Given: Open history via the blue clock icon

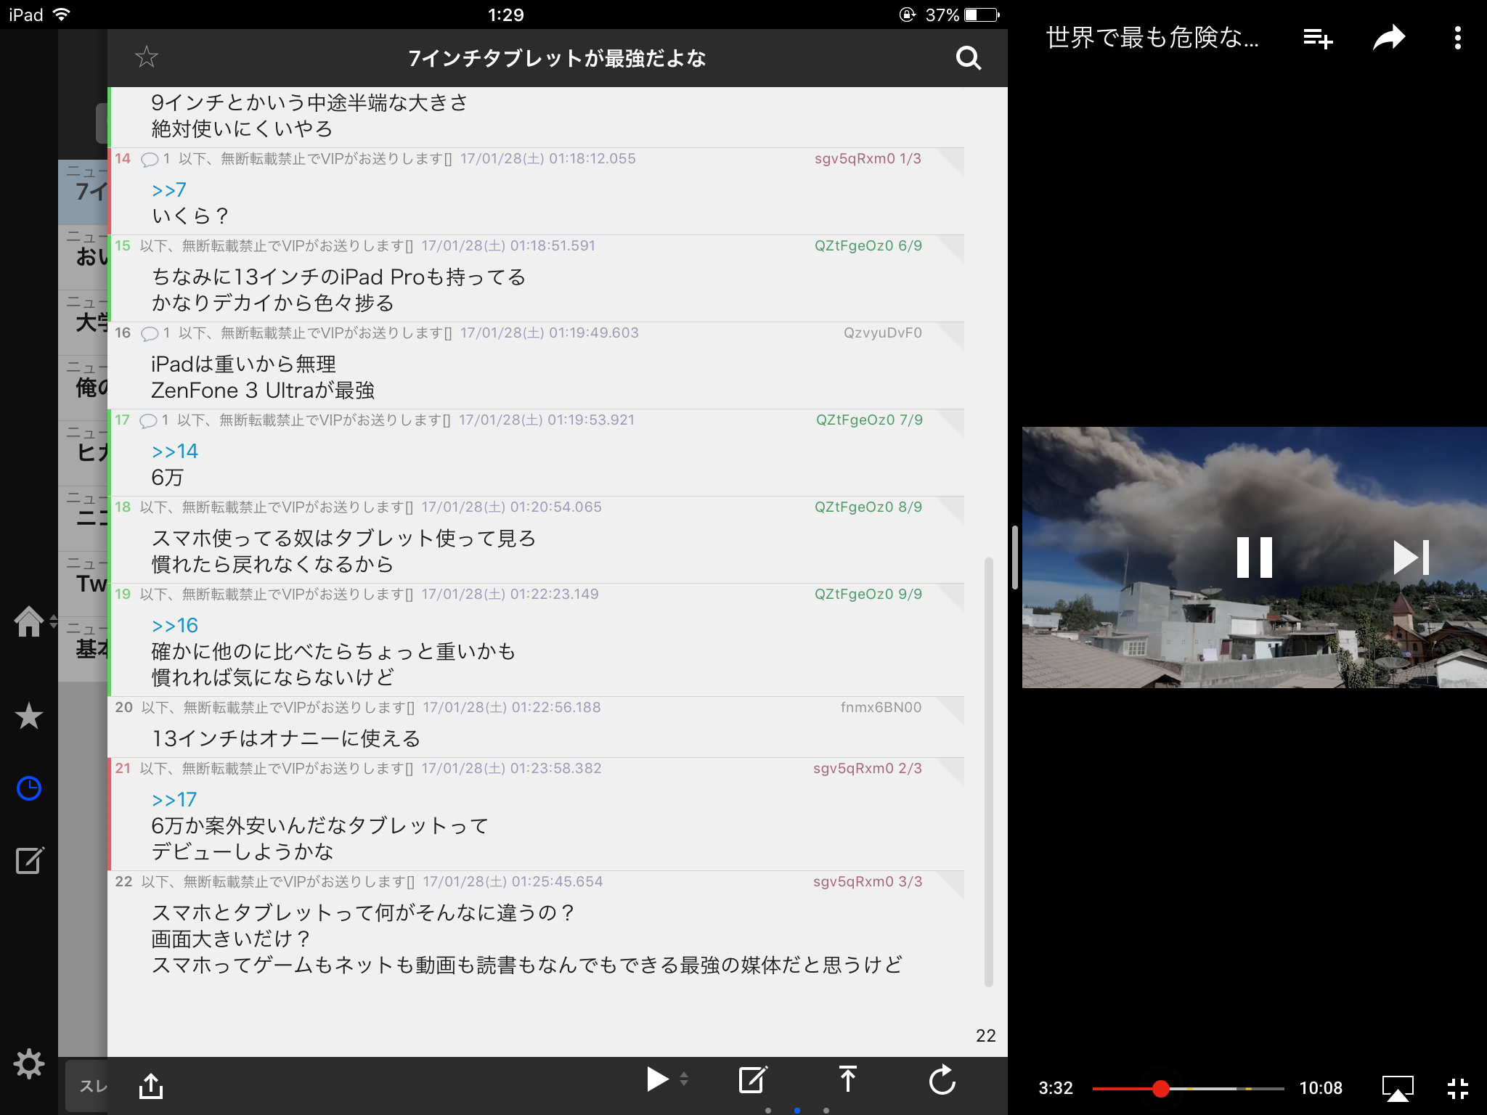Looking at the screenshot, I should tap(29, 788).
